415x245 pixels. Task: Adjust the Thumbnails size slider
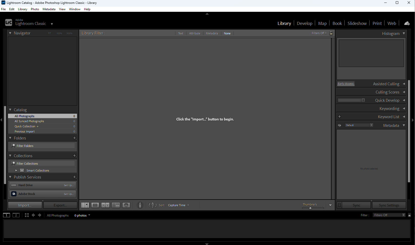(310, 208)
